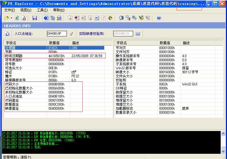Select the 魔术 row
The width and height of the screenshot is (227, 159).
[x=54, y=76]
